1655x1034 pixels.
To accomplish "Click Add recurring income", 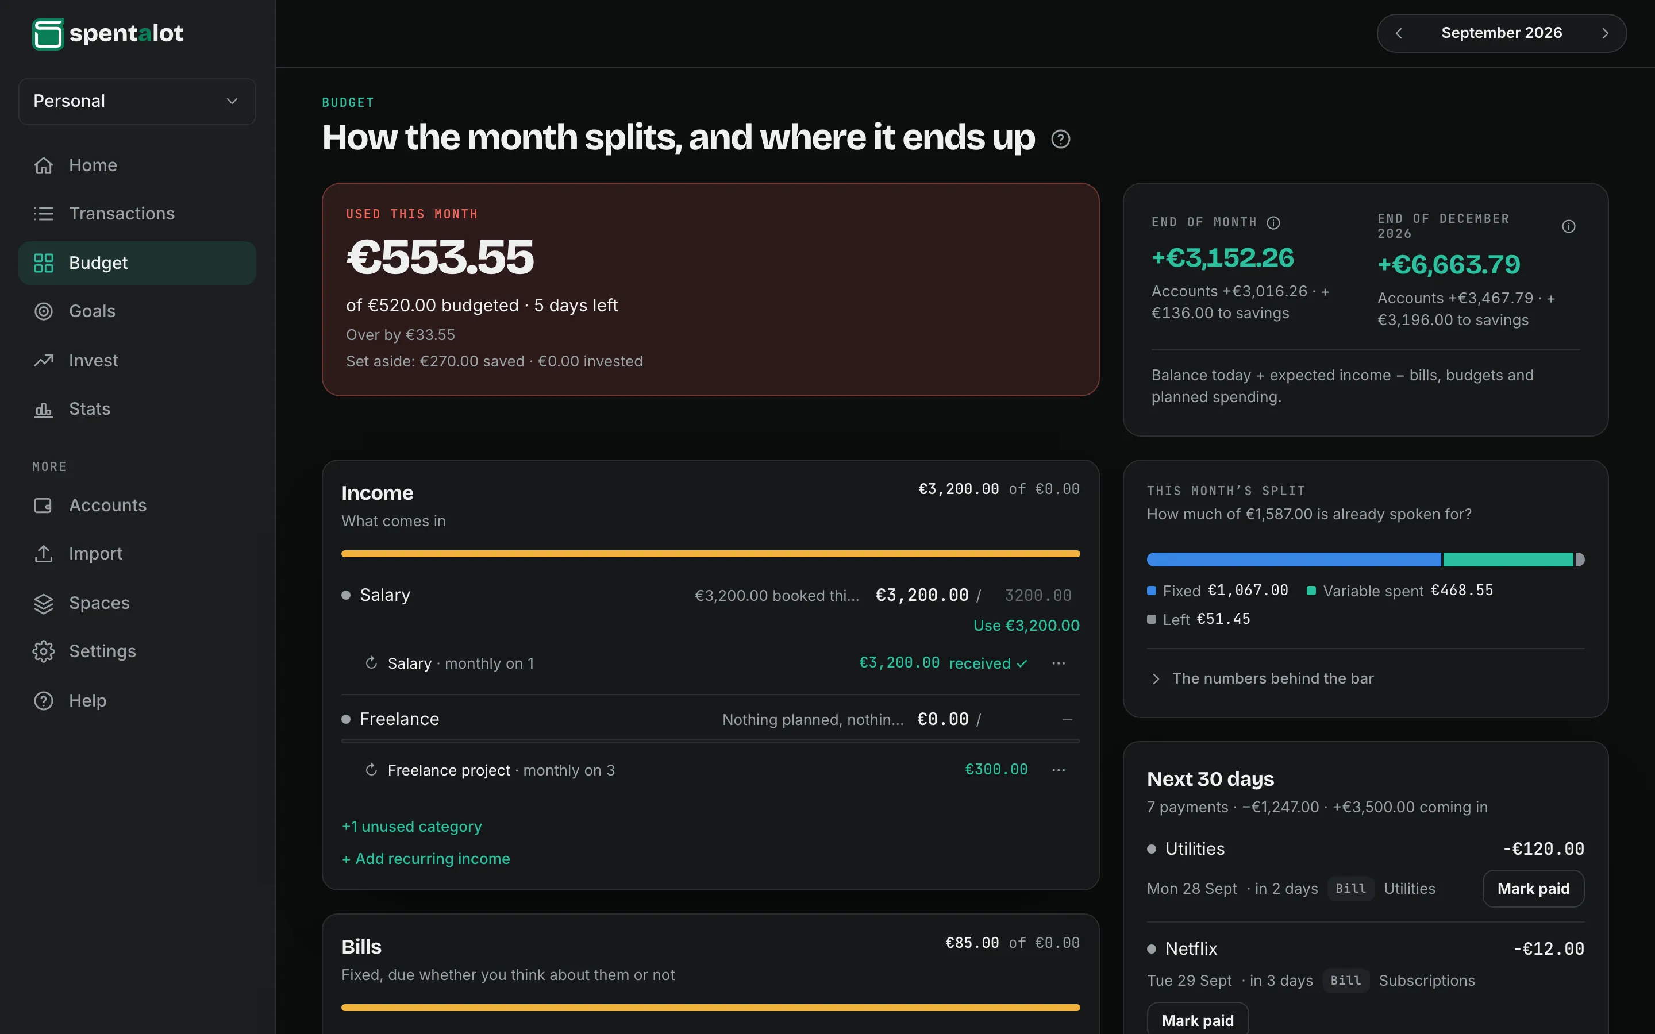I will coord(426,858).
